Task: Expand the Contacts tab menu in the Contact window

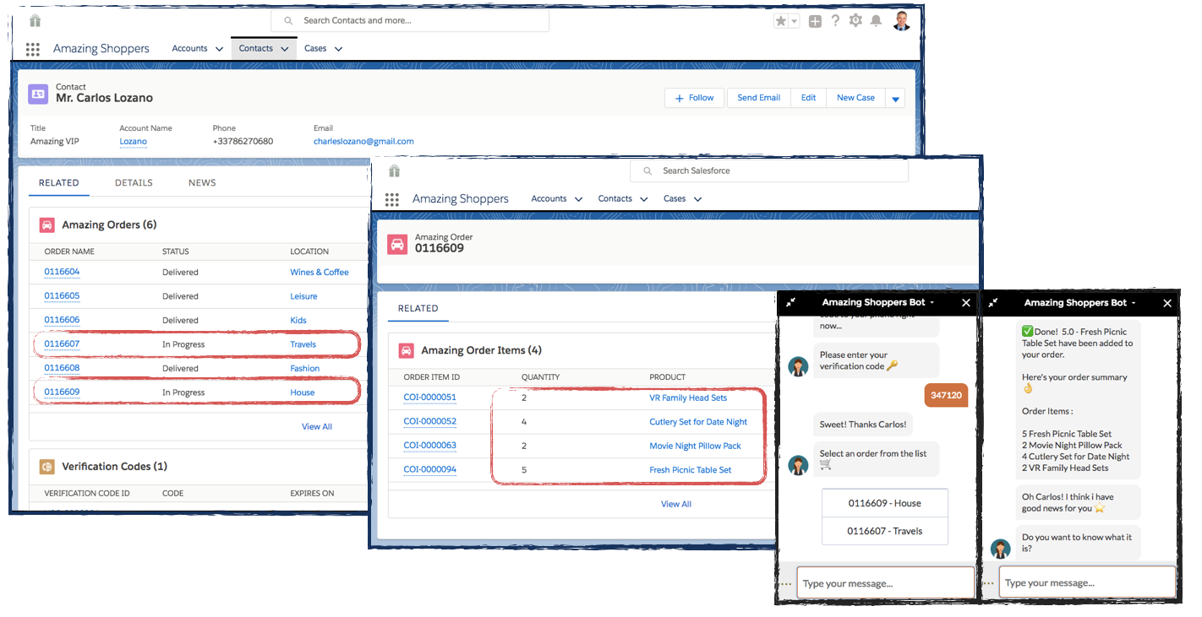Action: [x=285, y=49]
